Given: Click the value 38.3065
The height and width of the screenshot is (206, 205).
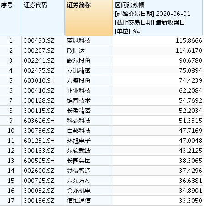Looking at the screenshot, I should (190, 161).
